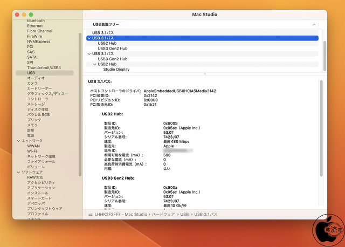Open プリンタ in the sidebar
This screenshot has height=247, width=345.
34,120
